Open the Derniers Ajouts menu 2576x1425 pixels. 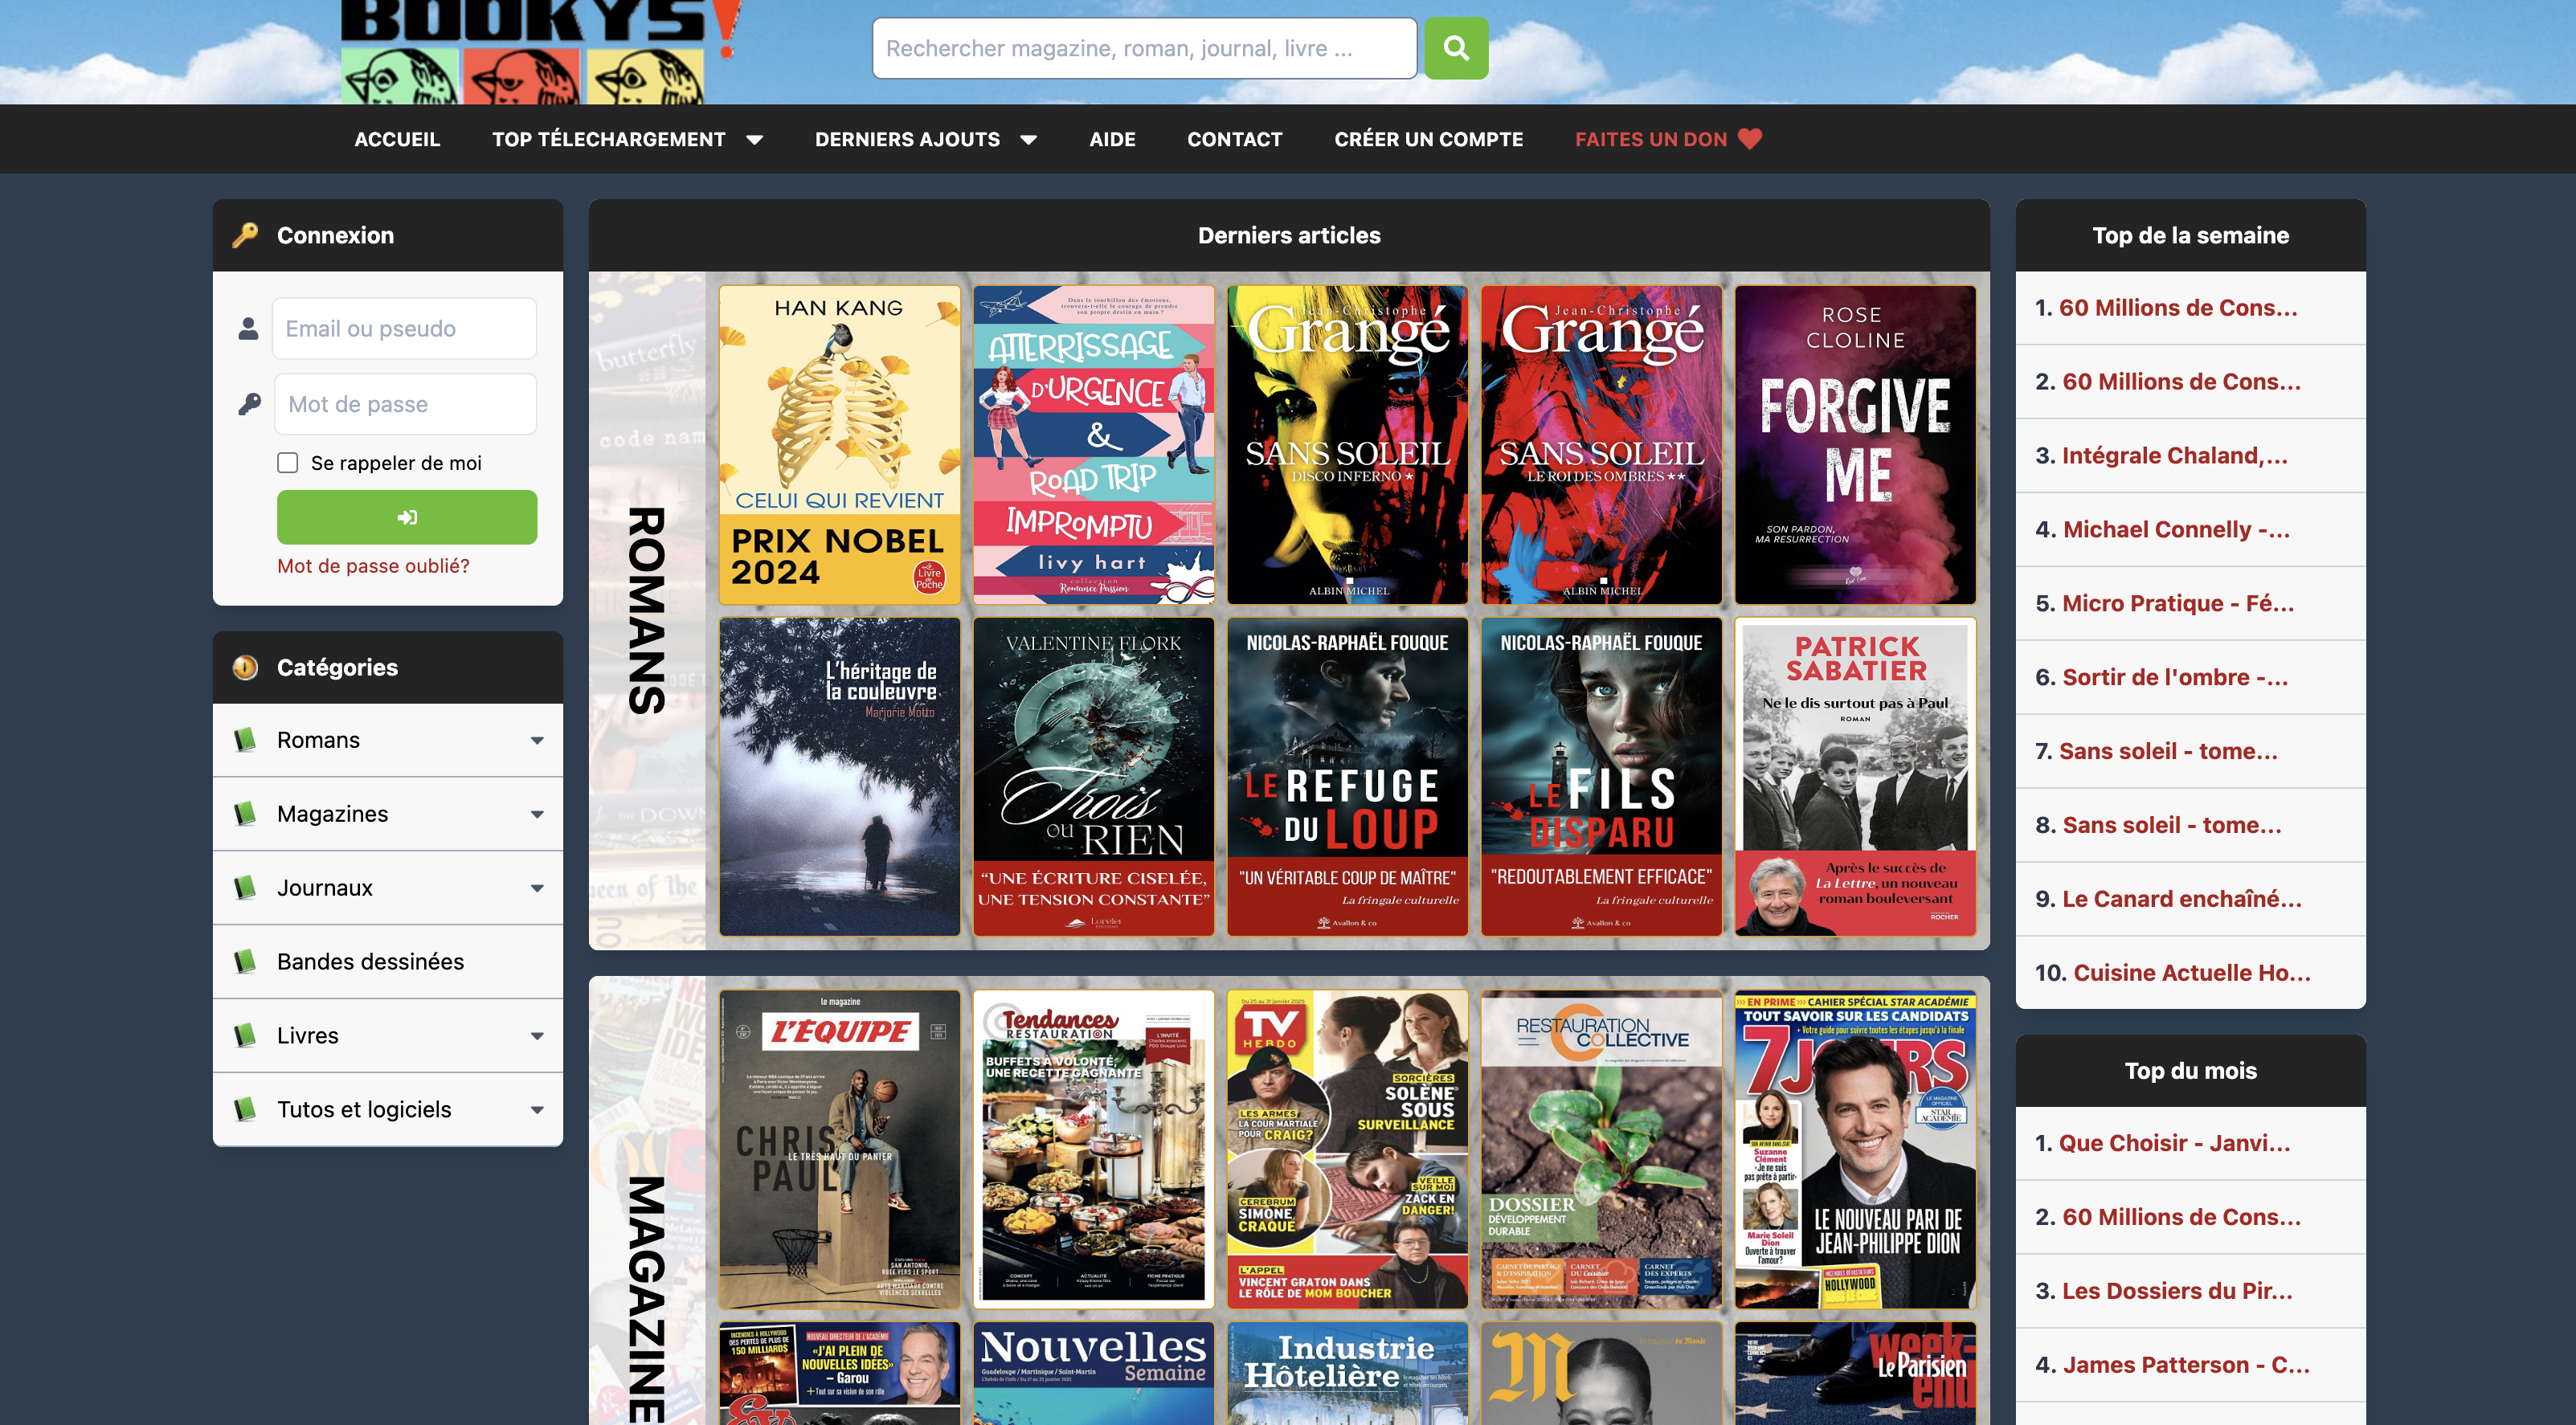point(907,139)
